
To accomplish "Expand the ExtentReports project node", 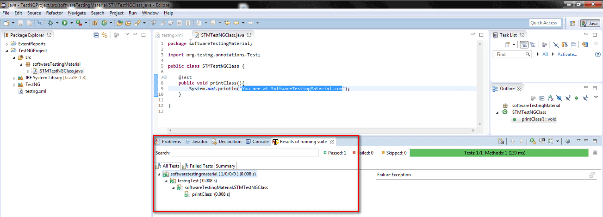I will pos(7,44).
